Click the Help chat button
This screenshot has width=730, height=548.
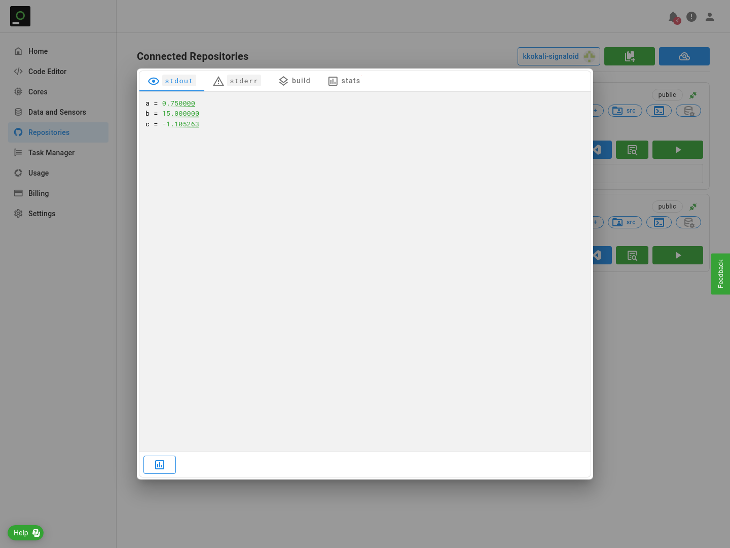click(26, 533)
